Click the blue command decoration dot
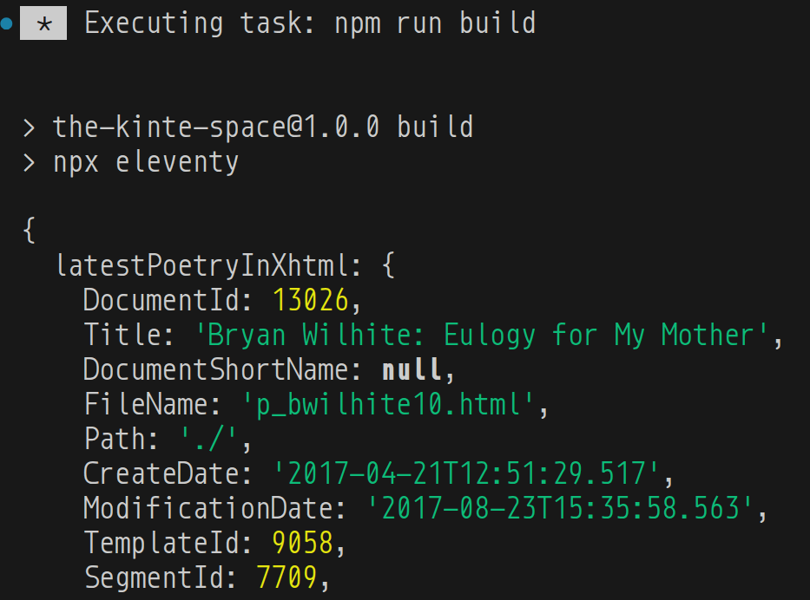Screen dimensions: 810x600 6,23
